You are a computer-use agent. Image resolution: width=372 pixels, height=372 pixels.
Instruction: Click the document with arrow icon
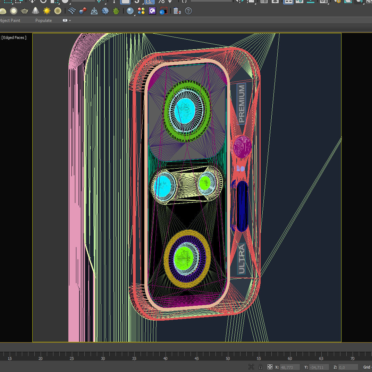[177, 11]
